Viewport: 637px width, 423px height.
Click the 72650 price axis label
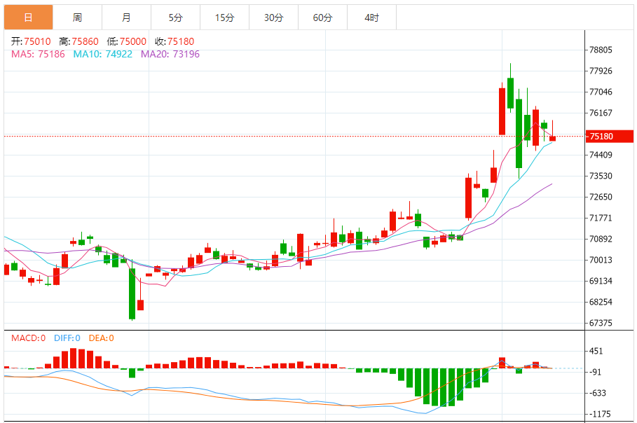[601, 197]
